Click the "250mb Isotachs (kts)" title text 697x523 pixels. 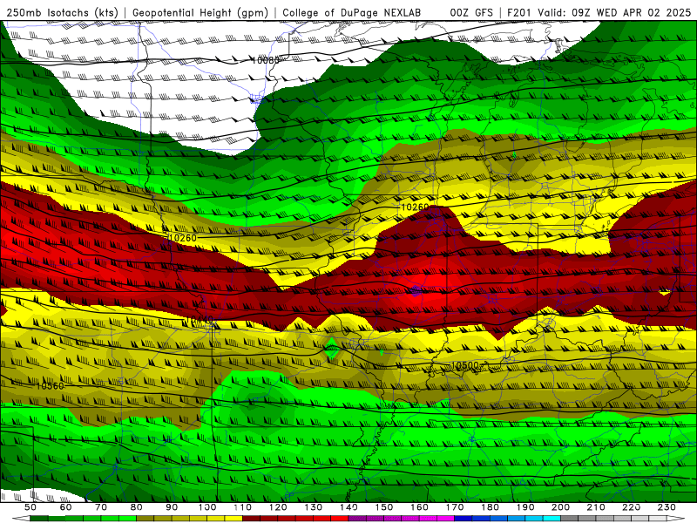pos(62,13)
